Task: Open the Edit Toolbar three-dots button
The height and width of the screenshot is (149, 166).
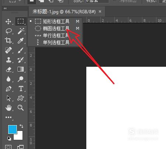Action: point(8,117)
